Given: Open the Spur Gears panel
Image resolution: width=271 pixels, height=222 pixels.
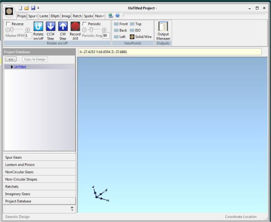Looking at the screenshot, I should tap(39, 158).
